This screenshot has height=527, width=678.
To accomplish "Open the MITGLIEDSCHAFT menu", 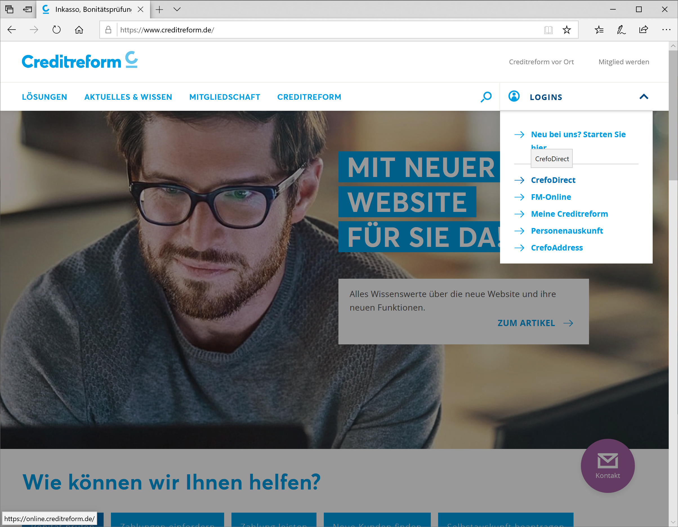I will (225, 97).
